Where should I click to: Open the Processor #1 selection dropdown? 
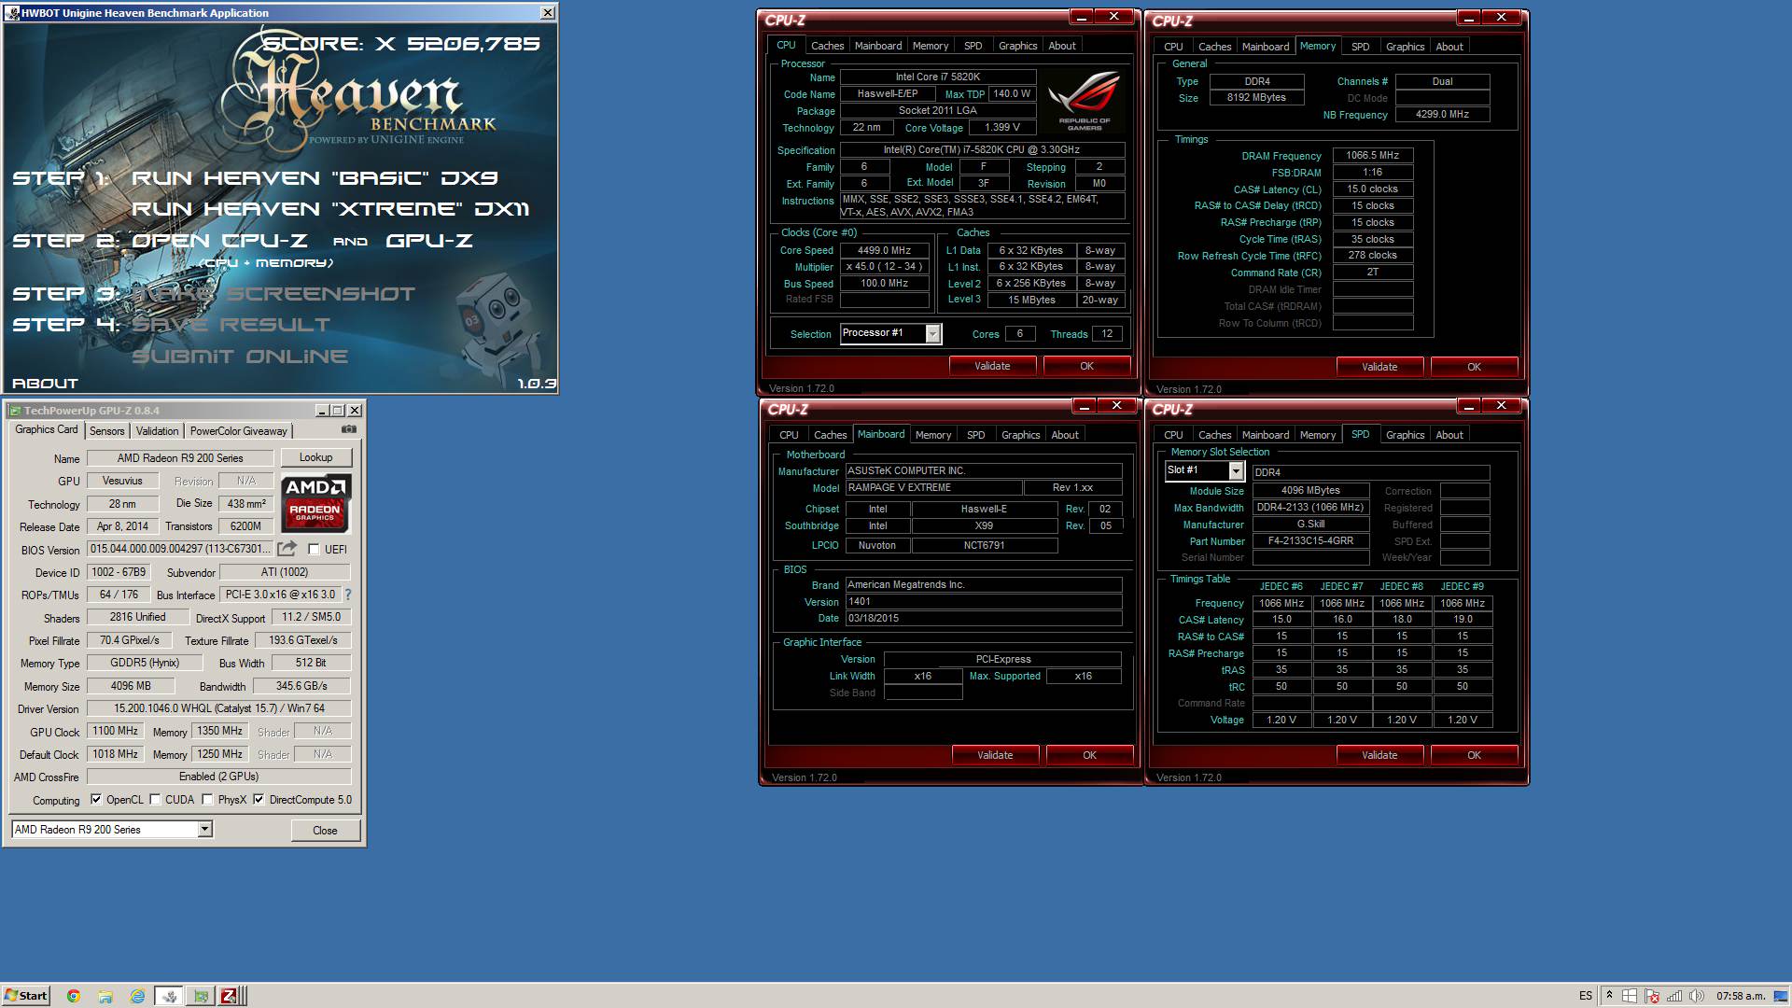coord(891,333)
